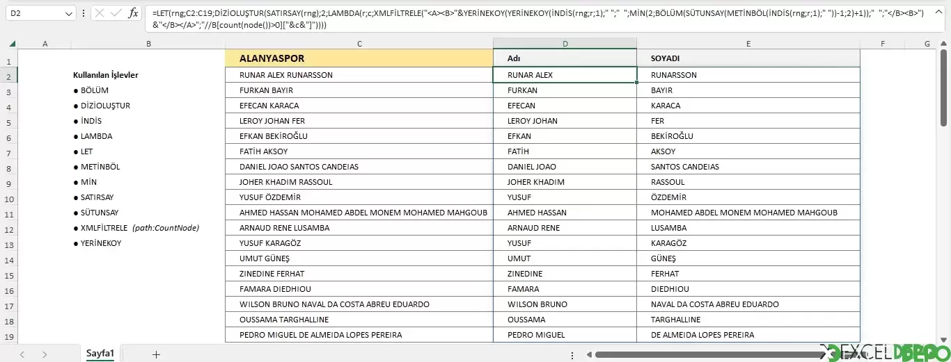The height and width of the screenshot is (362, 951).
Task: Click the Adı header cell
Action: point(565,58)
